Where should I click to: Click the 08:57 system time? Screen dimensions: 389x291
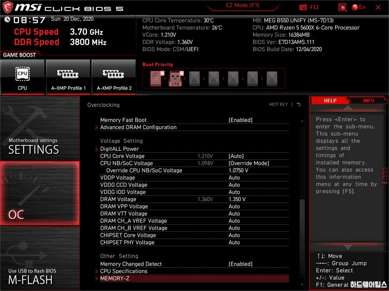(29, 20)
